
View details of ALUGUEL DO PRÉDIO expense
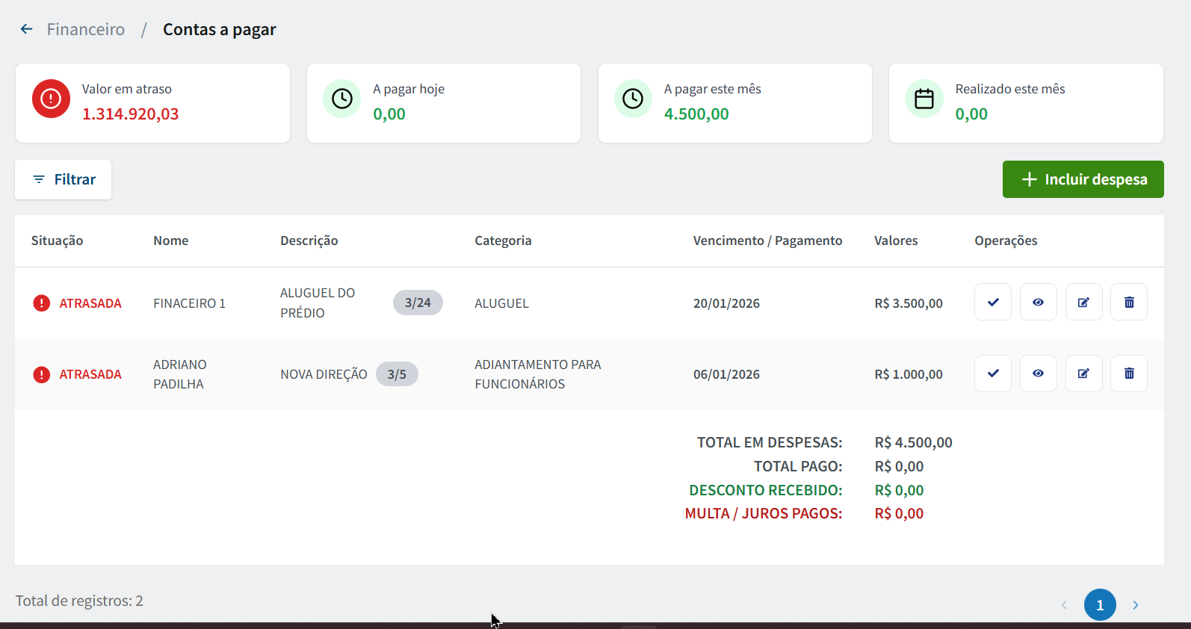1038,303
